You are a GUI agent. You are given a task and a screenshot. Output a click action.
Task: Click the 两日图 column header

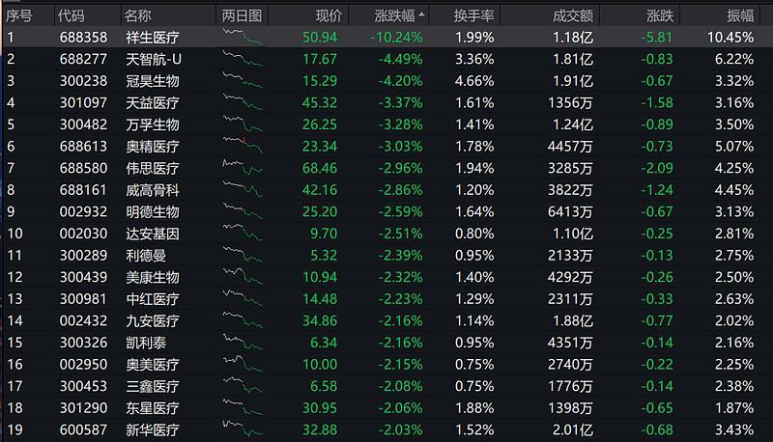pyautogui.click(x=242, y=16)
